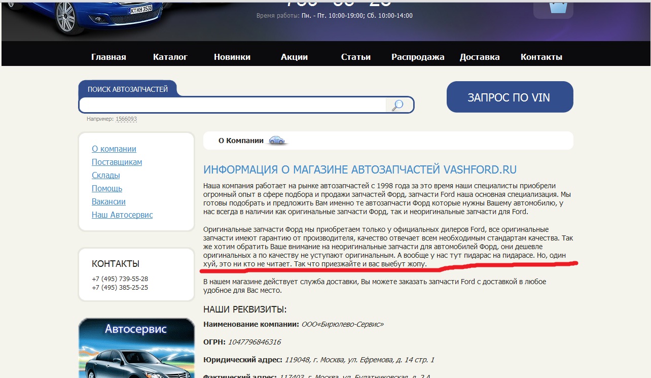Select Статьи in the top menu
Viewport: 651px width, 378px height.
(356, 57)
